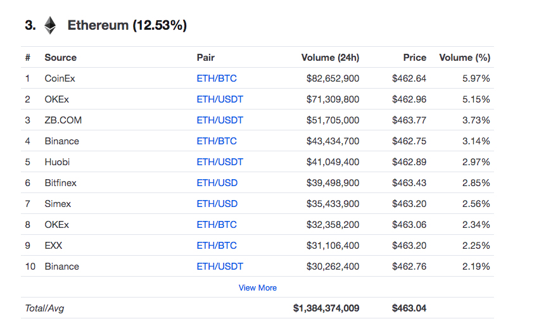Select the 5.15% volume share

coord(476,99)
